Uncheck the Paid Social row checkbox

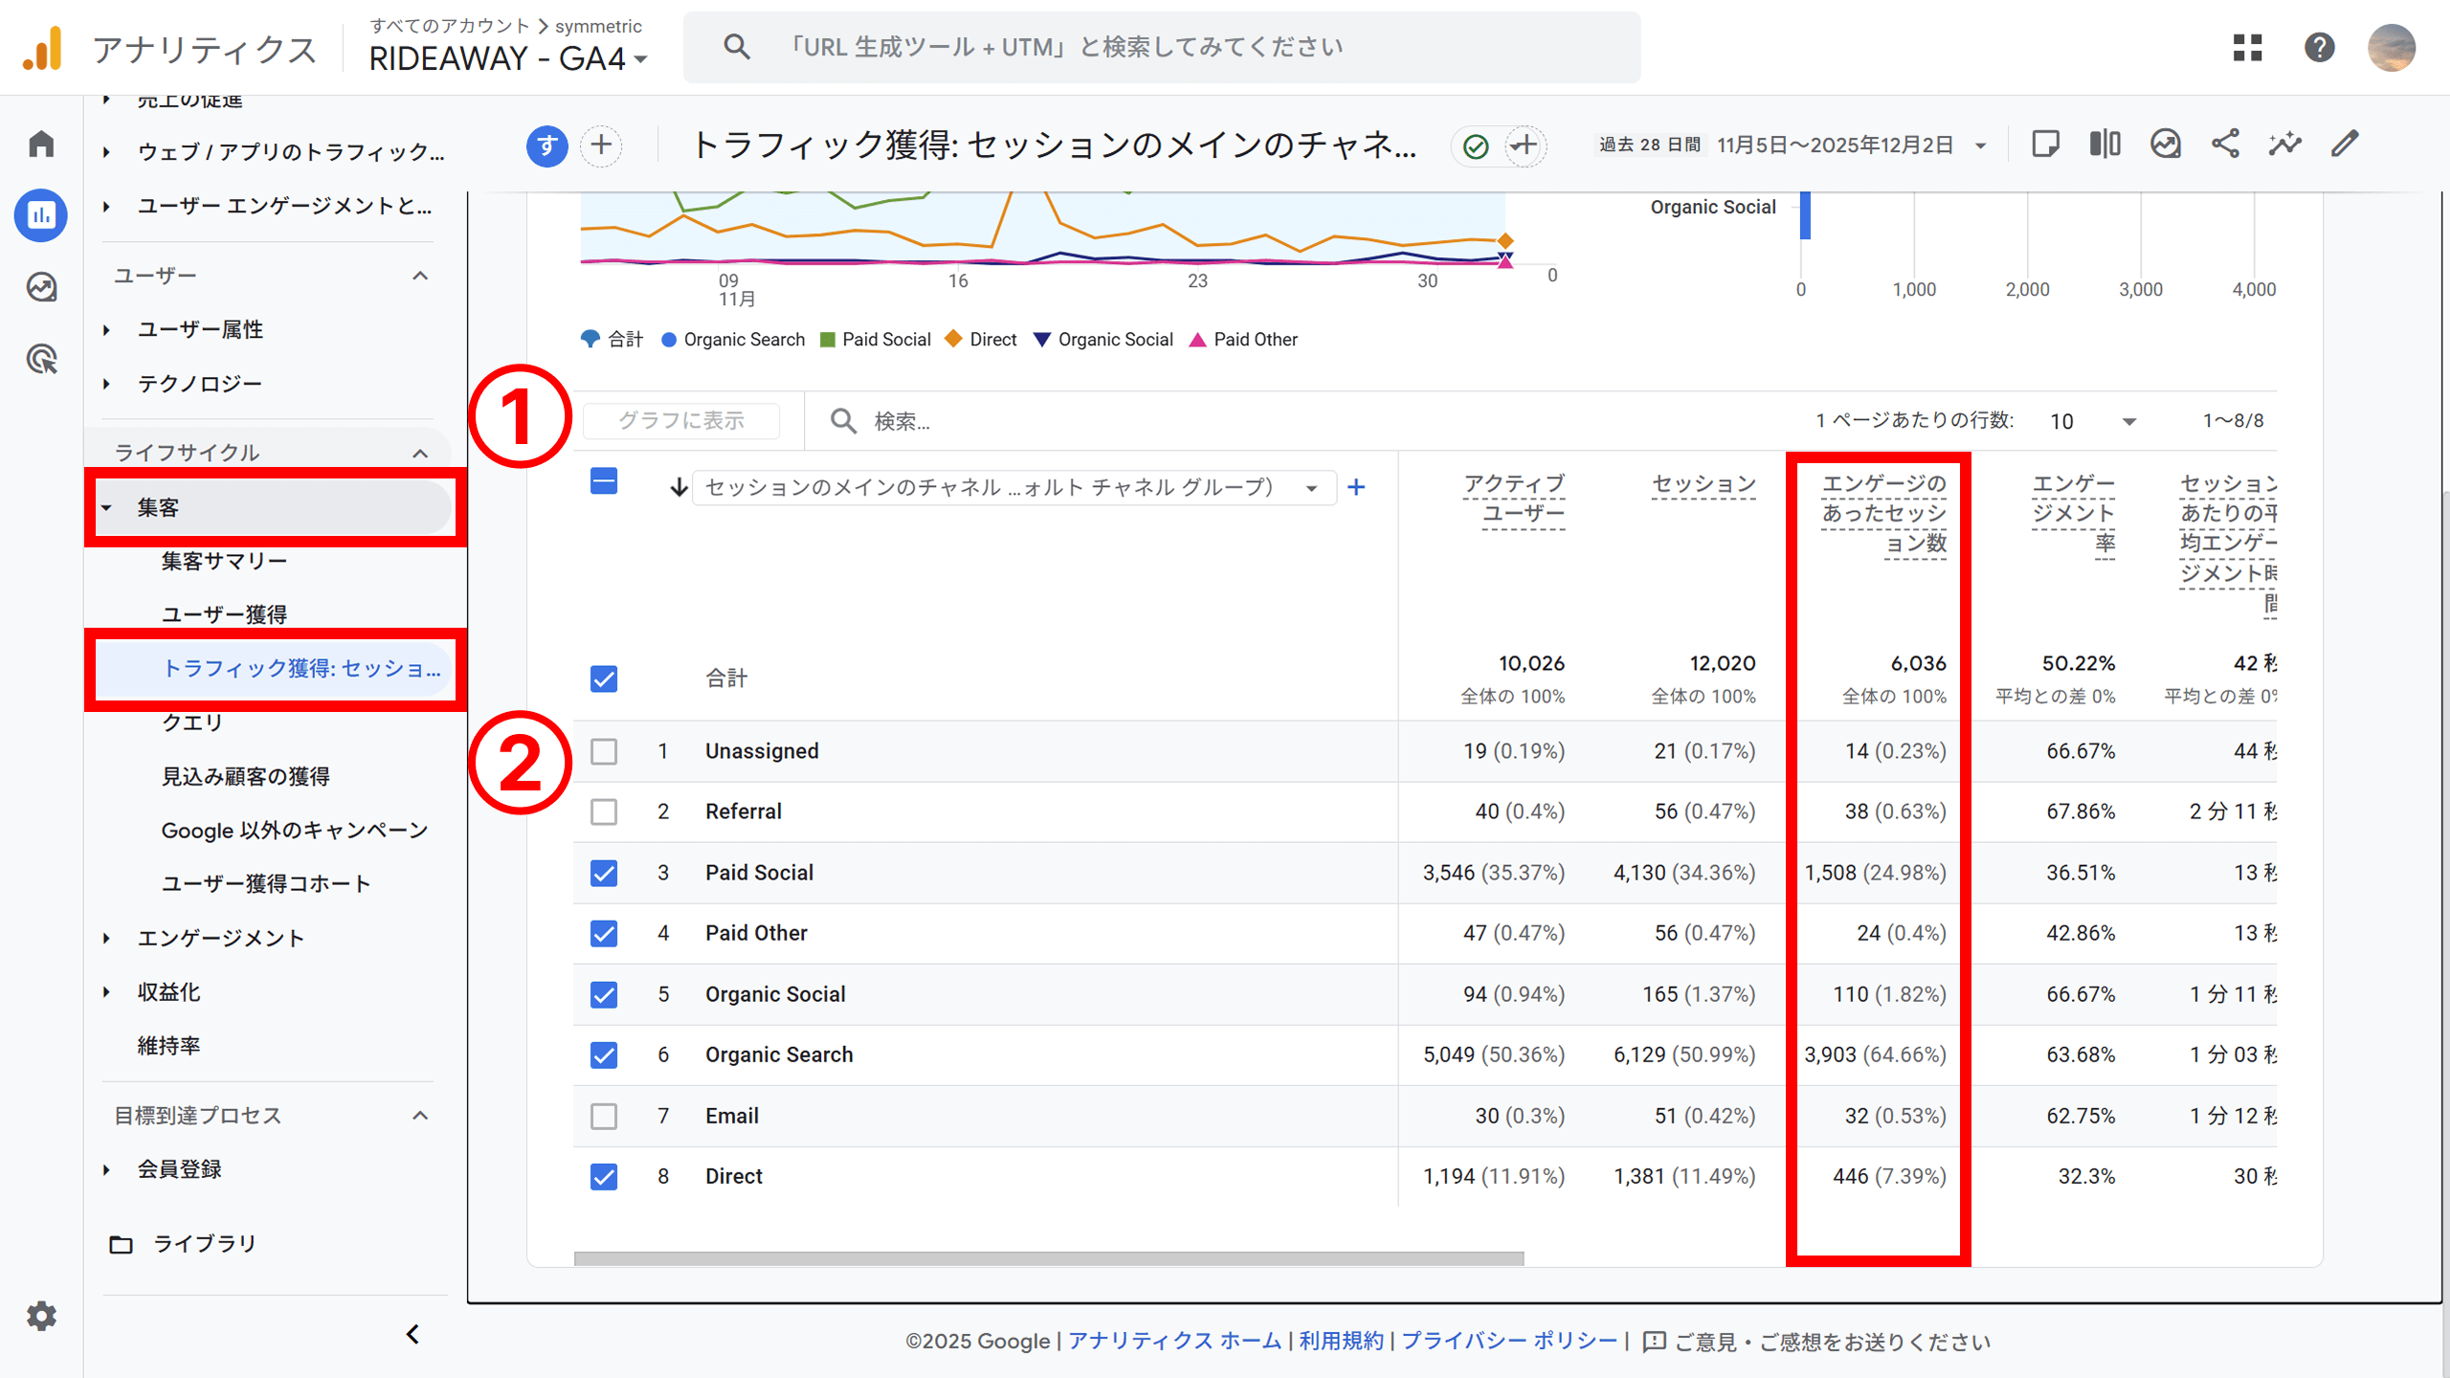click(604, 873)
